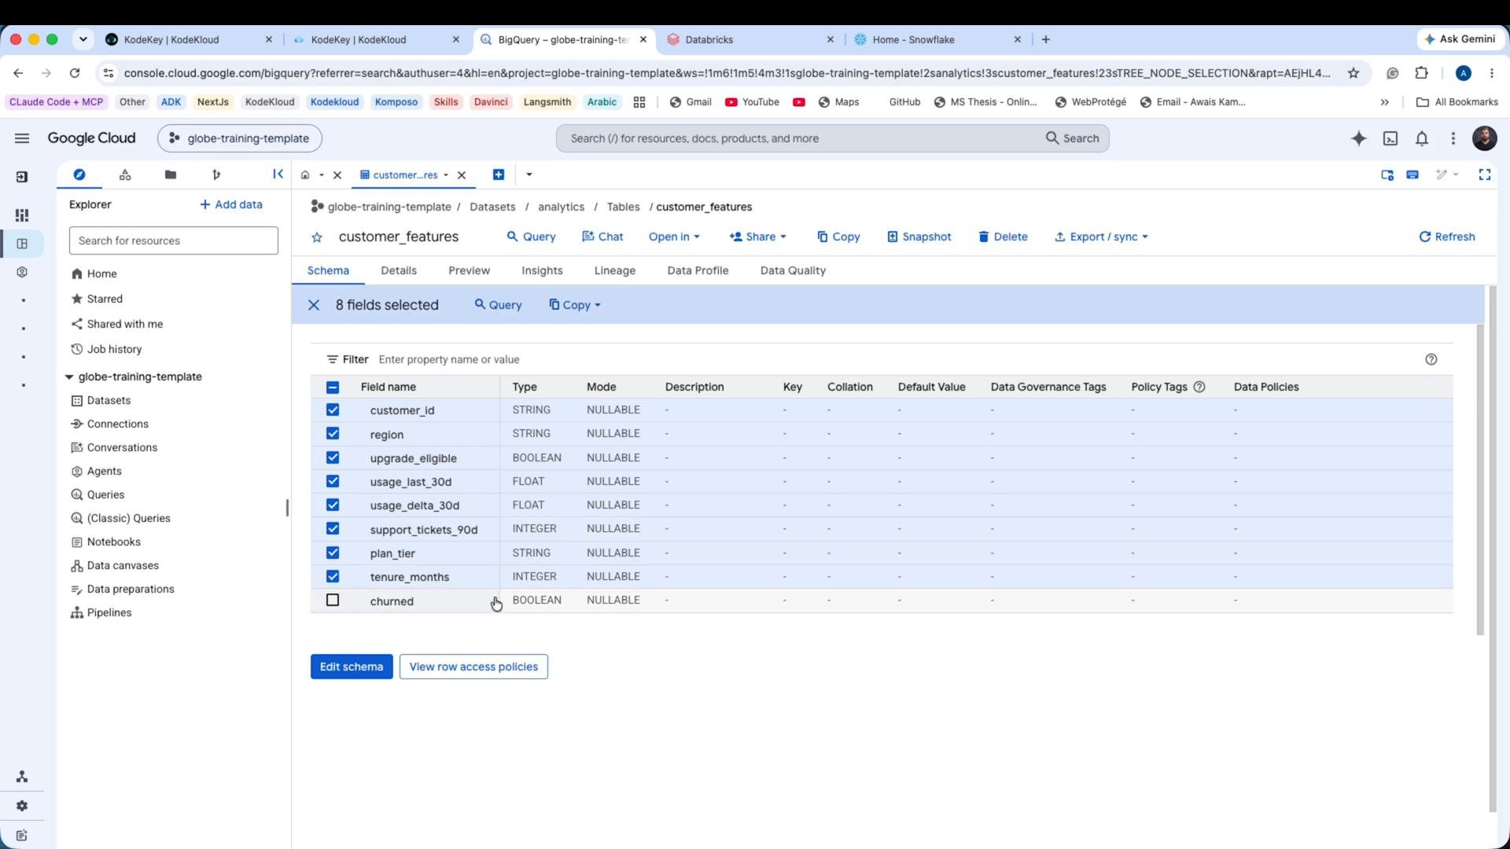Viewport: 1510px width, 849px height.
Task: Open the Export / sync dropdown
Action: 1101,237
